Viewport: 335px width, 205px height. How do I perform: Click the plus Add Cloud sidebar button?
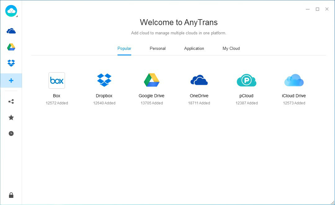(11, 81)
